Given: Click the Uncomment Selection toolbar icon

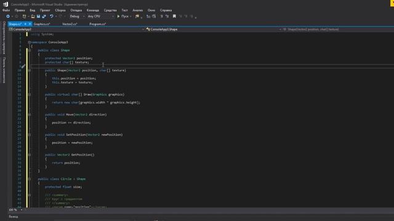Looking at the screenshot, I should pyautogui.click(x=167, y=17).
